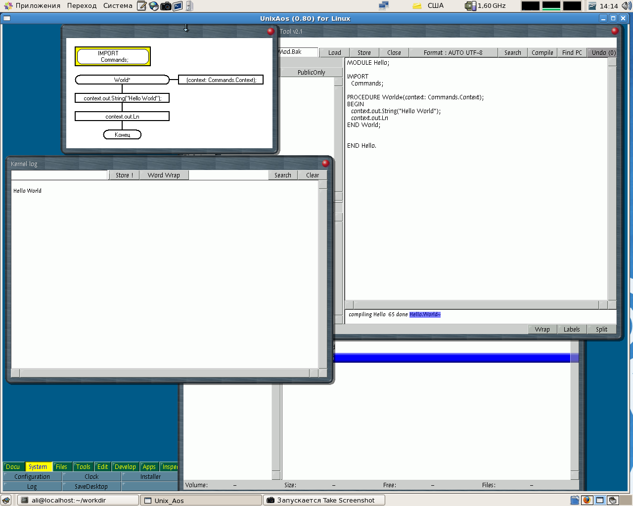Image resolution: width=633 pixels, height=506 pixels.
Task: Click the editor horizontal scrollbar
Action: (x=476, y=305)
